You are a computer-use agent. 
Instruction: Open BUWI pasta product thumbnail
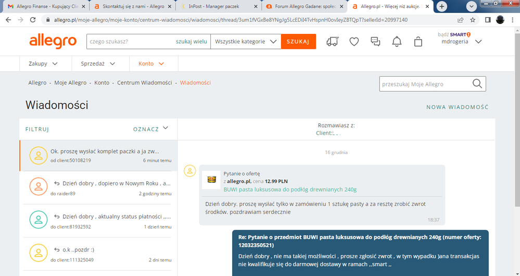(x=211, y=180)
